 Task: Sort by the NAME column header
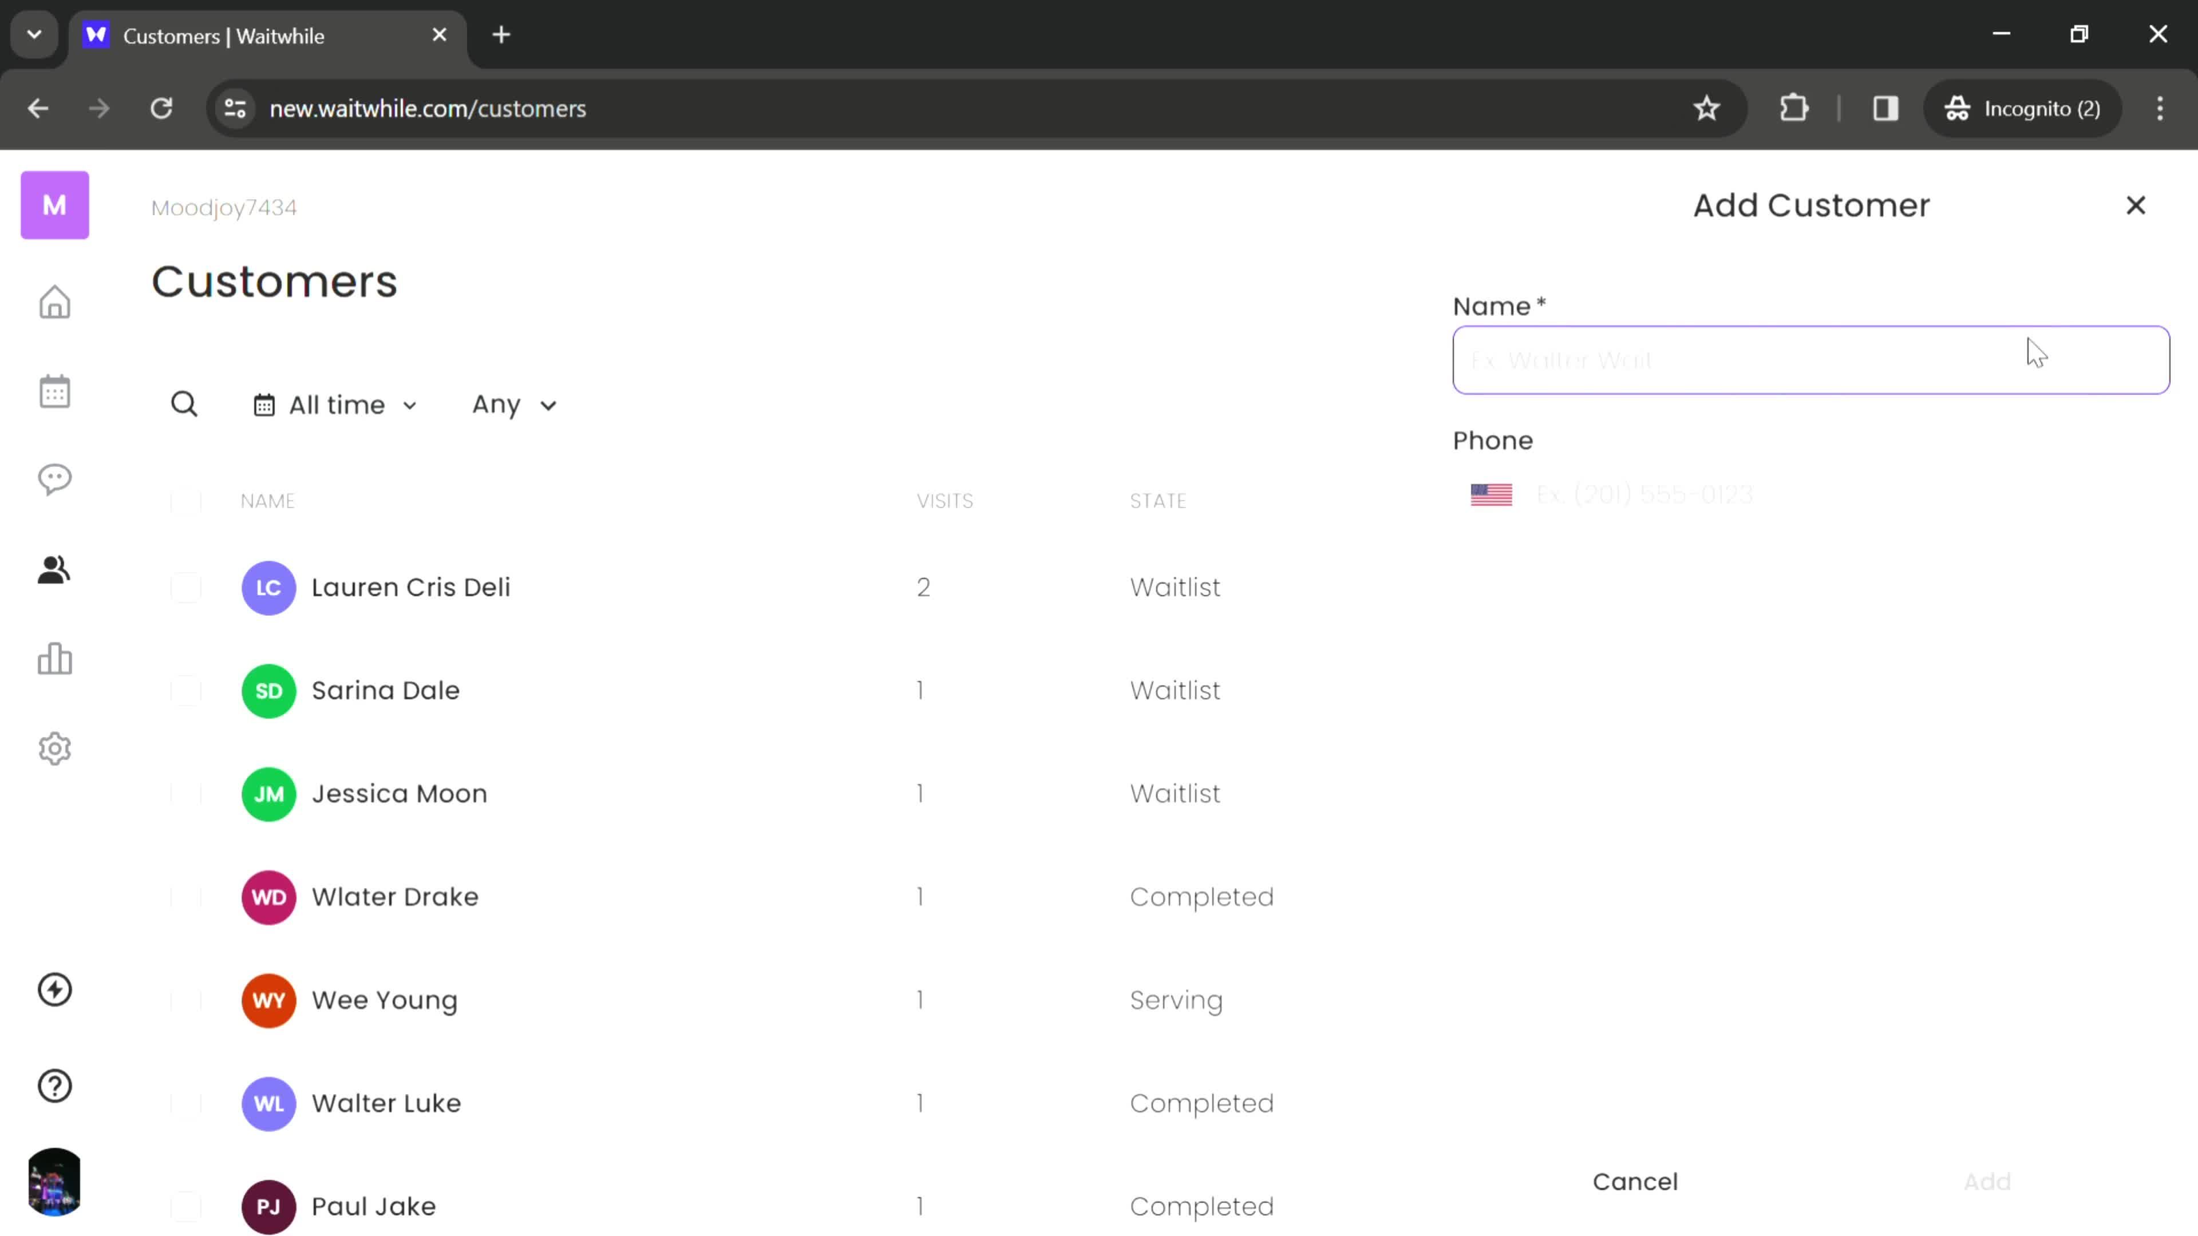267,502
